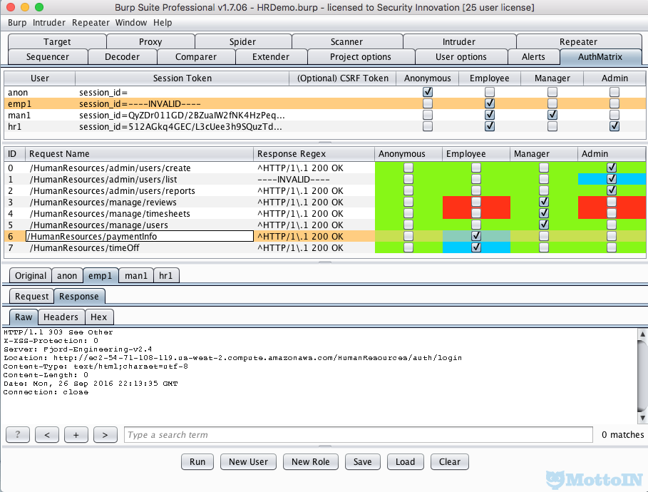Toggle Admin role for hr1 user
The width and height of the screenshot is (648, 492).
(614, 126)
